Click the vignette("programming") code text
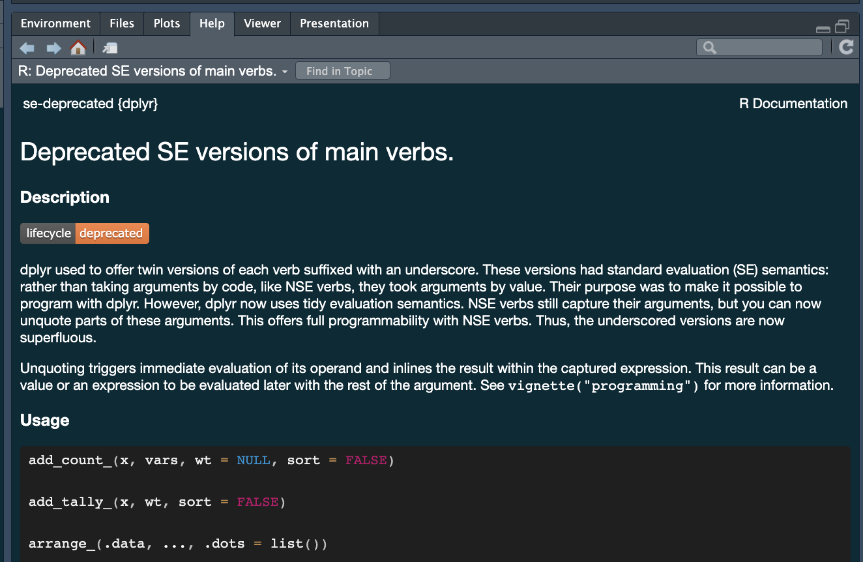The image size is (863, 562). [x=604, y=386]
